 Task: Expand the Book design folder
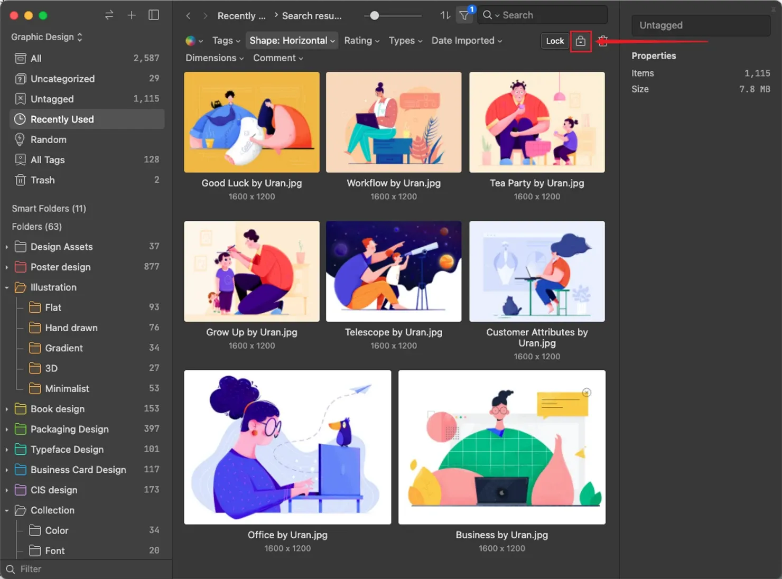6,409
